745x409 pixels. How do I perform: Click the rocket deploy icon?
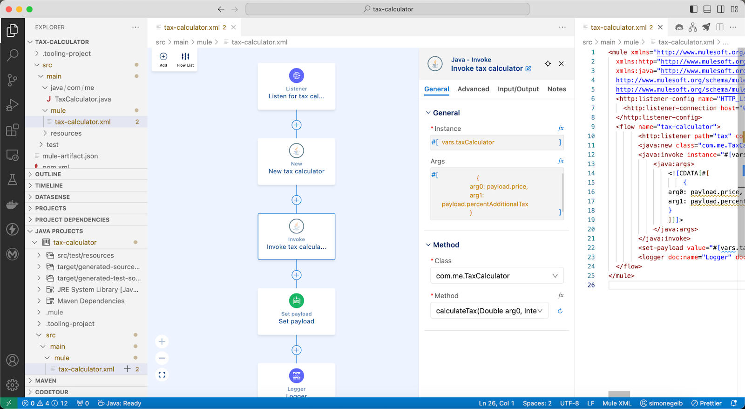pyautogui.click(x=706, y=27)
